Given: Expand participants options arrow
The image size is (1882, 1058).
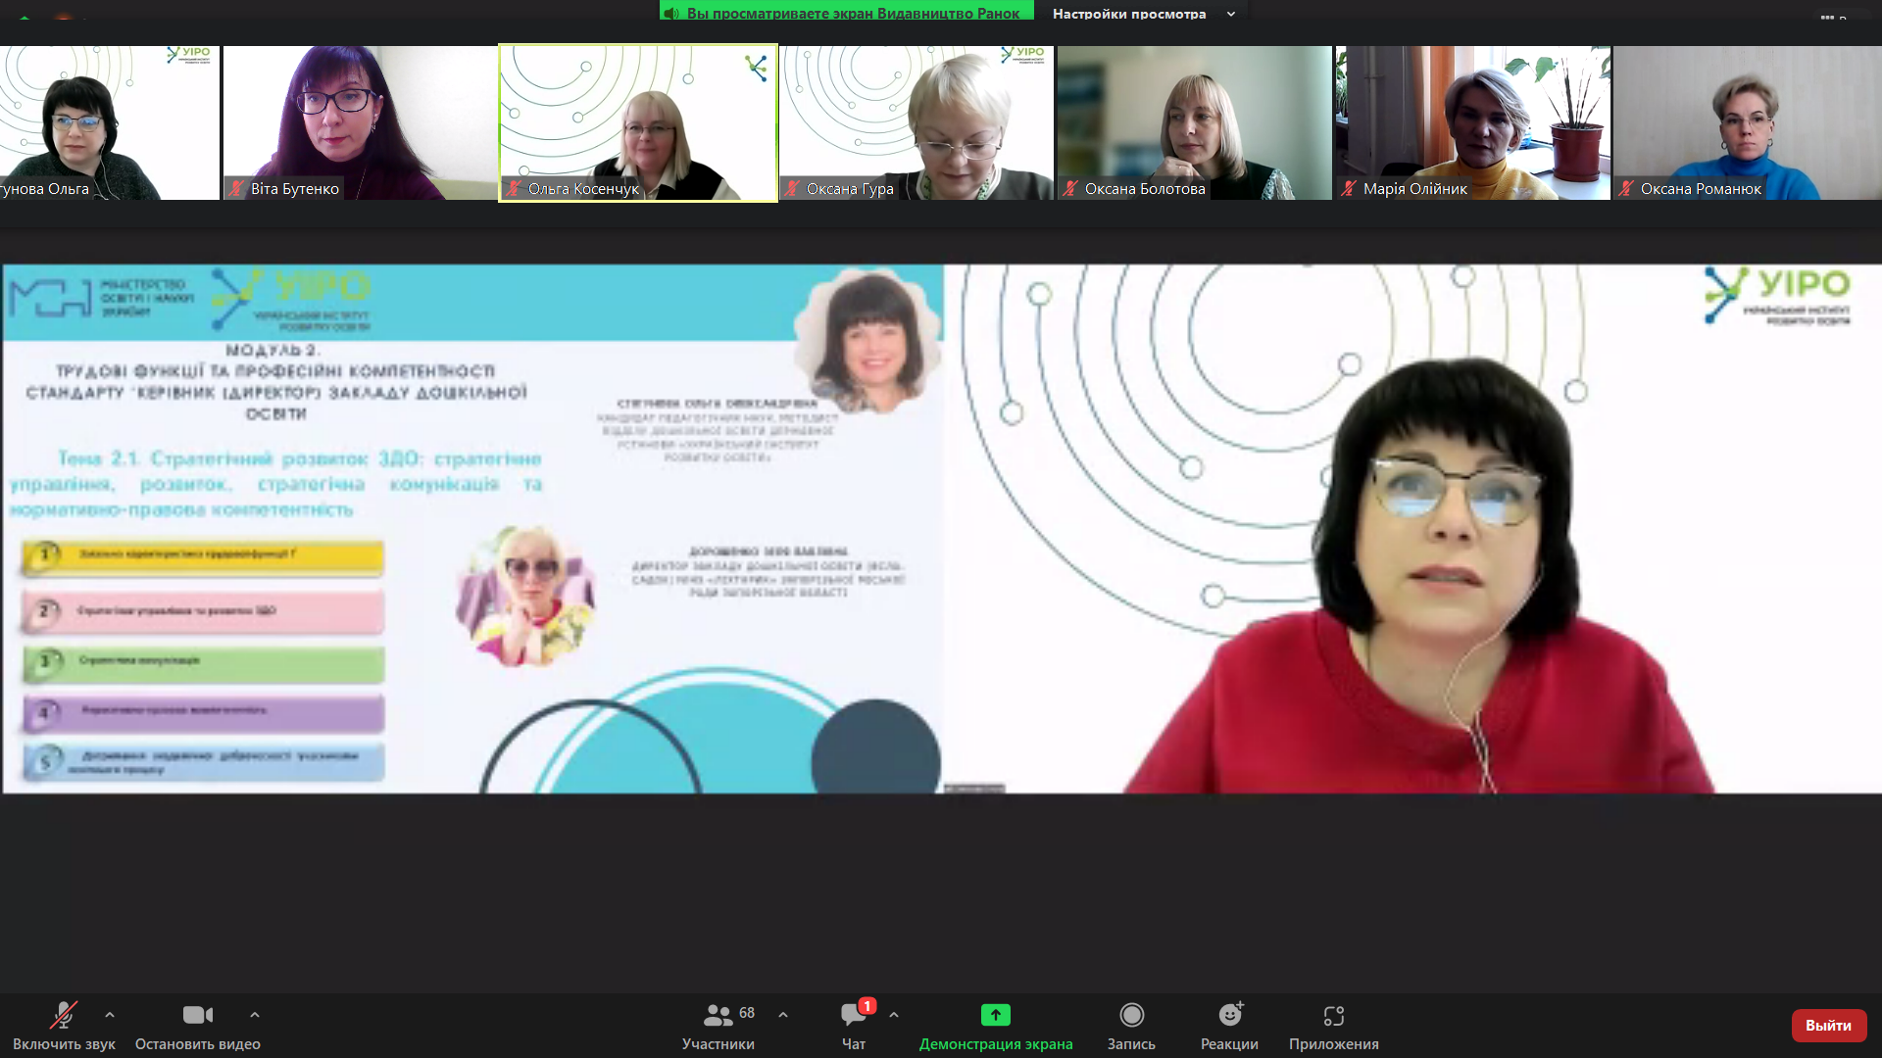Looking at the screenshot, I should [783, 1015].
